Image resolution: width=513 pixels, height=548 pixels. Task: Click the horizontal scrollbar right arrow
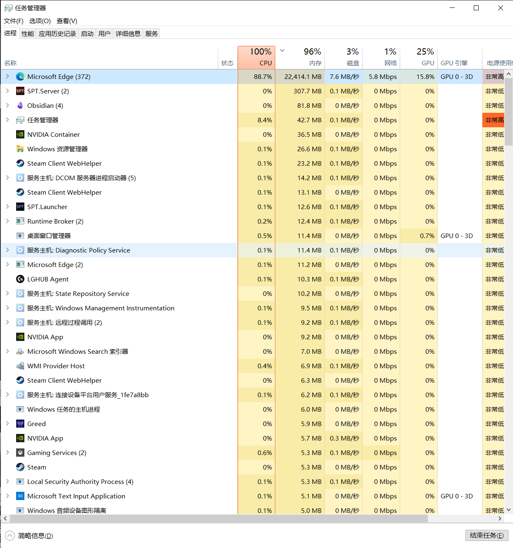(500, 518)
